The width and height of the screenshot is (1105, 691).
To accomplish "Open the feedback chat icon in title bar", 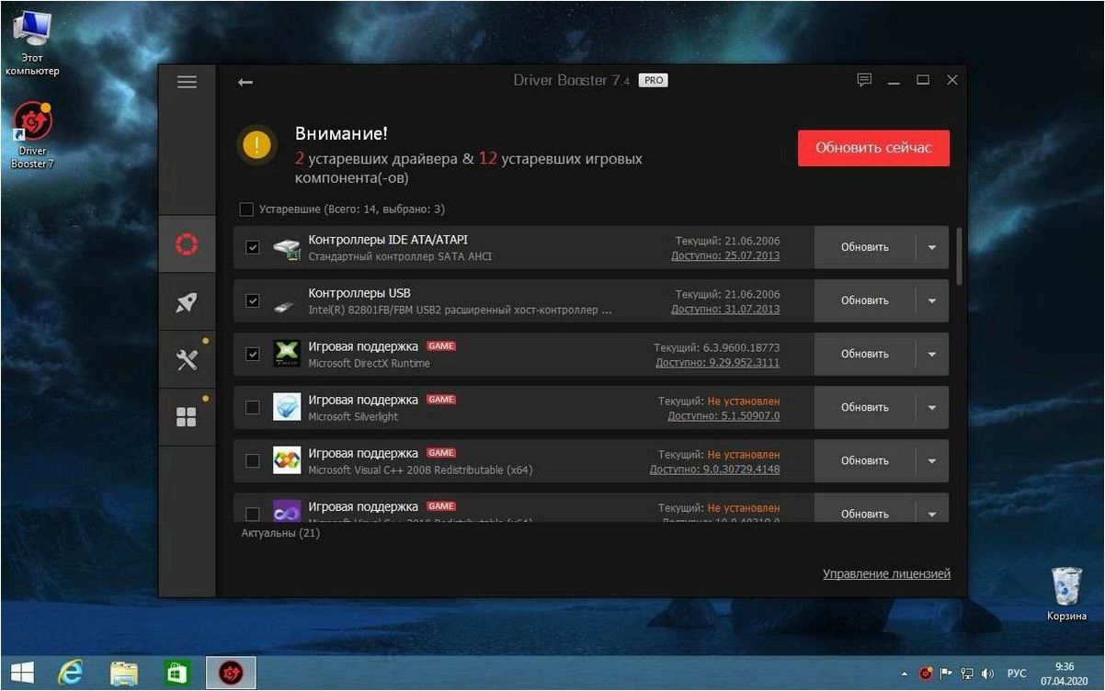I will point(864,80).
